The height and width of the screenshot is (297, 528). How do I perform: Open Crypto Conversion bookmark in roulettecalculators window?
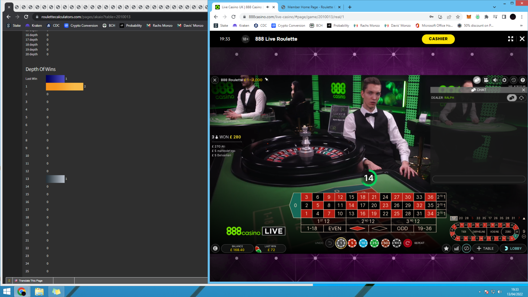[x=81, y=25]
